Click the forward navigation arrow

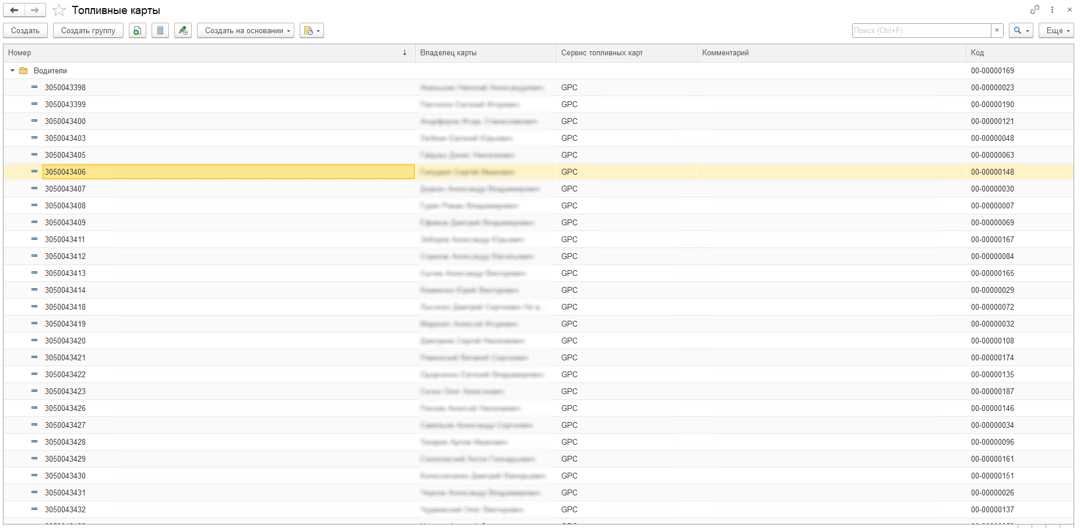(x=35, y=10)
